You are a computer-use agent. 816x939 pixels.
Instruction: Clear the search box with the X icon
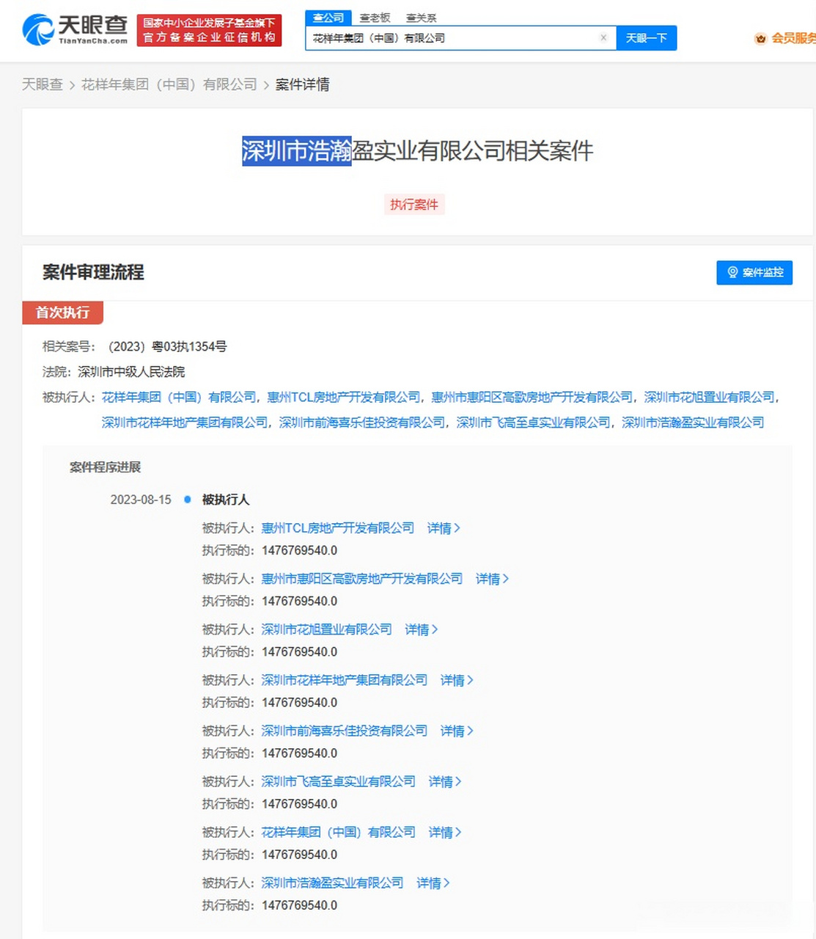point(603,37)
